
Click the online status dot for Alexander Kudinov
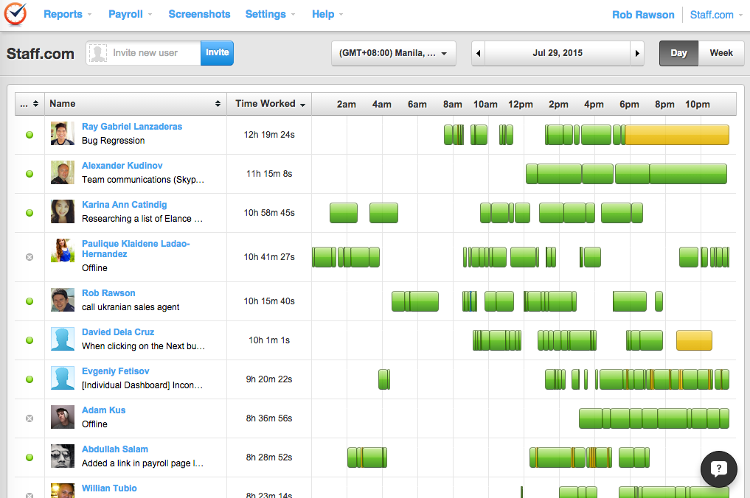29,174
